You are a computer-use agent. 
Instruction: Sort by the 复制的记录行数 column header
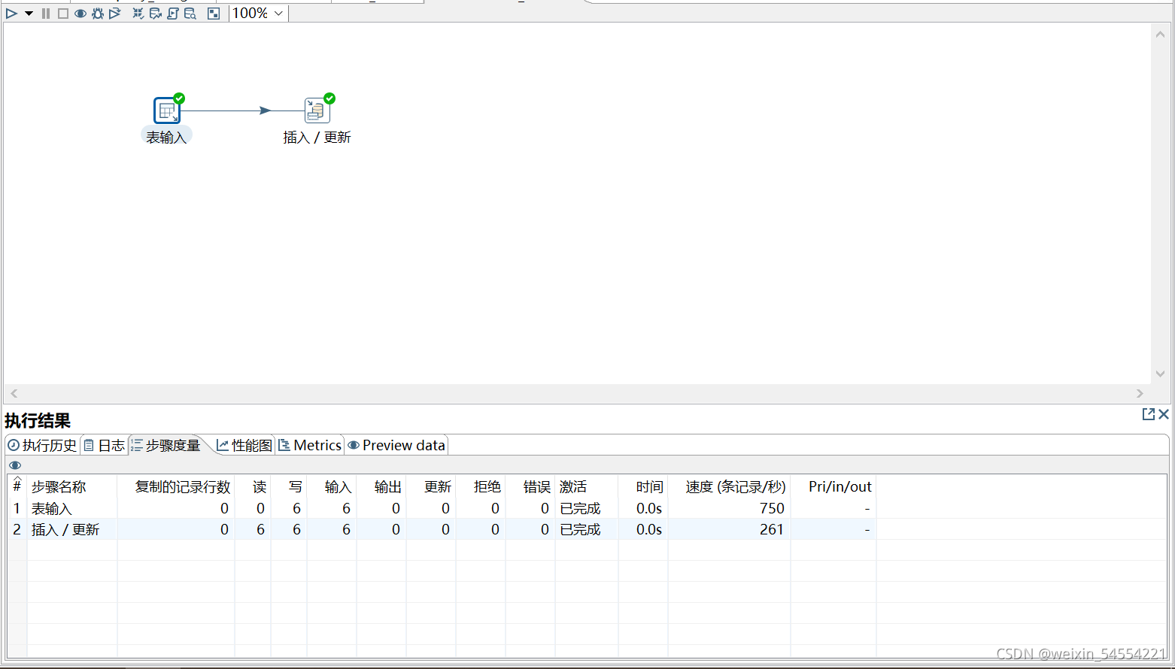[176, 486]
